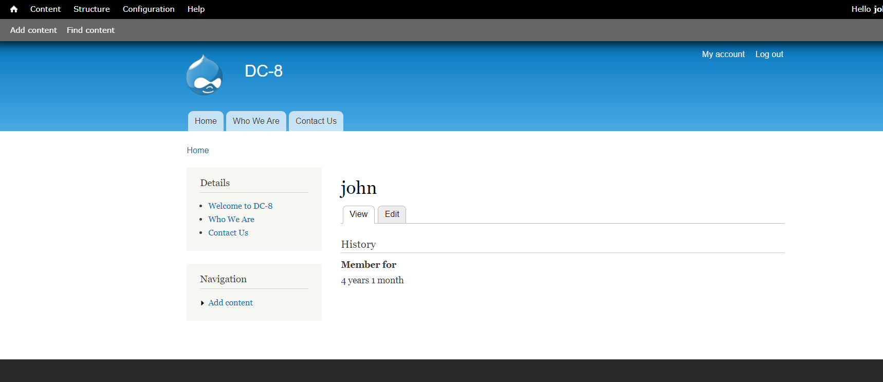Click Find content in the shortcut bar
Screen dimensions: 883x382
(90, 30)
